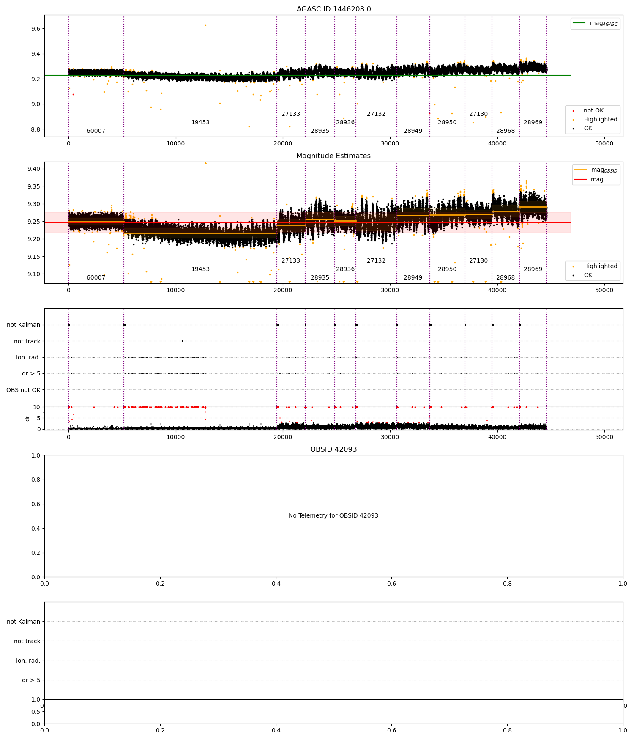Click label 28949 in Magnitude Estimates plot
Image resolution: width=634 pixels, height=740 pixels.
click(413, 277)
